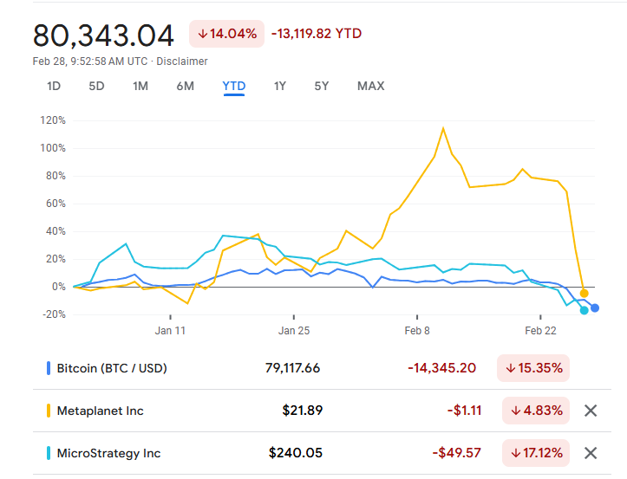Open the Disclaimer link
This screenshot has height=479, width=627.
pos(182,61)
